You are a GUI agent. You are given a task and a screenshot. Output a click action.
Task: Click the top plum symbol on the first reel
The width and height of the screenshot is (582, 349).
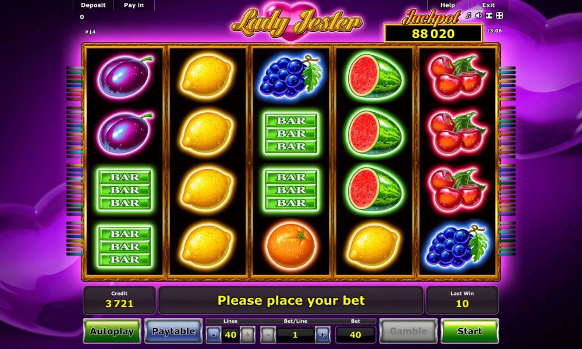coord(125,77)
